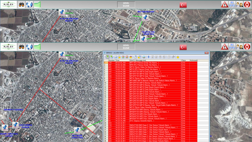Screen dimensions: 252x142
Task: Acknowledge central signaling device red horn icon
Action: (x=131, y=57)
